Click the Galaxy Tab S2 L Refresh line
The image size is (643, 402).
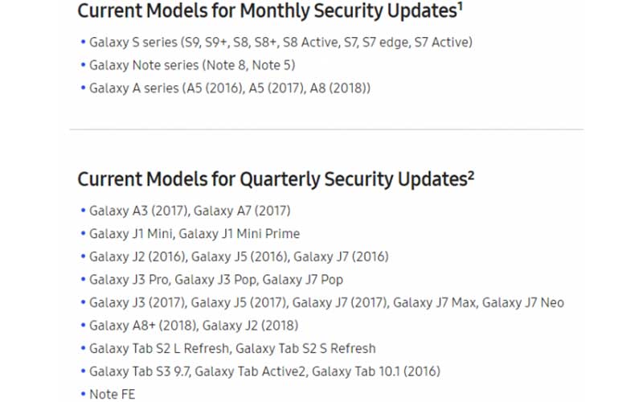tap(232, 349)
